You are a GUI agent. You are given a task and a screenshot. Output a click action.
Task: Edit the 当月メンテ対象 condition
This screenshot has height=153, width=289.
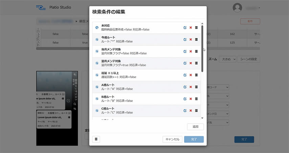point(185,51)
